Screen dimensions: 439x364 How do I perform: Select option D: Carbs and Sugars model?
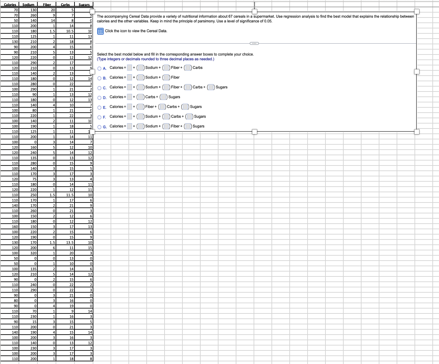100,98
